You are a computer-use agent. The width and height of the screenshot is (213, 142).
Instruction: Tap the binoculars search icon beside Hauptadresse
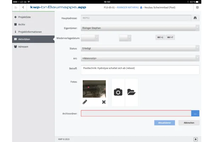pos(195,17)
